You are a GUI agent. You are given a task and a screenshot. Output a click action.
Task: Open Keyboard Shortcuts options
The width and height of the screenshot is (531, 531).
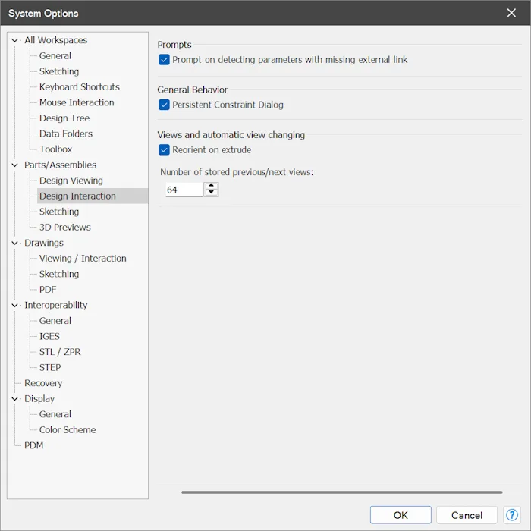tap(79, 86)
